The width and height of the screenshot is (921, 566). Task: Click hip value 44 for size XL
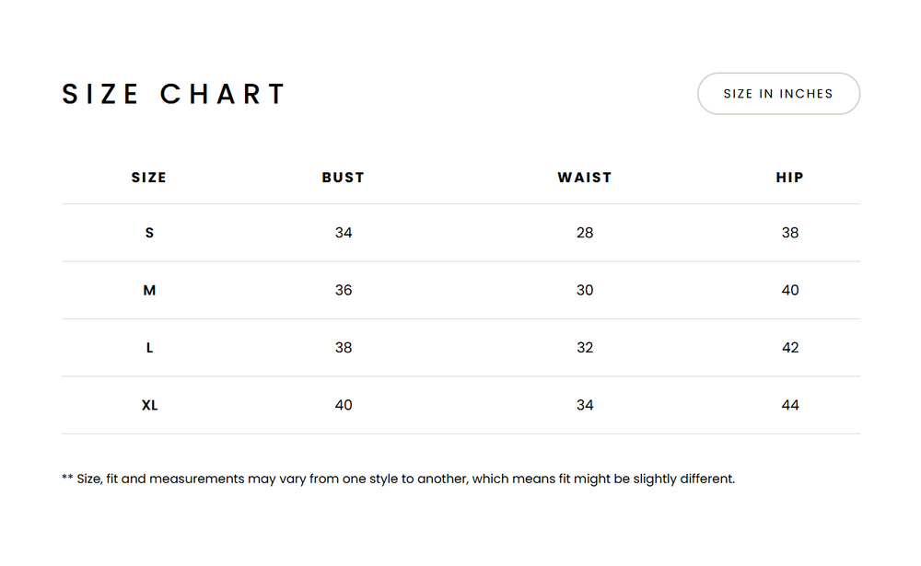click(790, 405)
